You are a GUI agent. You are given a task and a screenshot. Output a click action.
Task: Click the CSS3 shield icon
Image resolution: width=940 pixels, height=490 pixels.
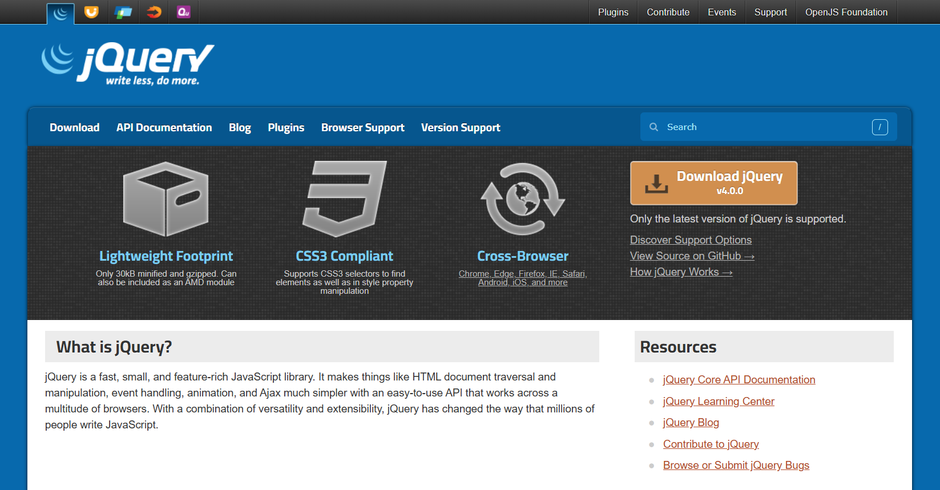tap(345, 199)
